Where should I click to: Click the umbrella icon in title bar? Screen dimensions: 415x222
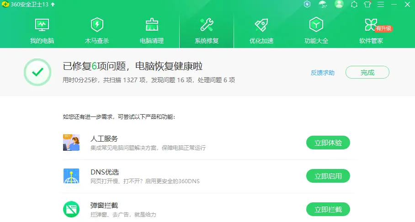(323, 4)
